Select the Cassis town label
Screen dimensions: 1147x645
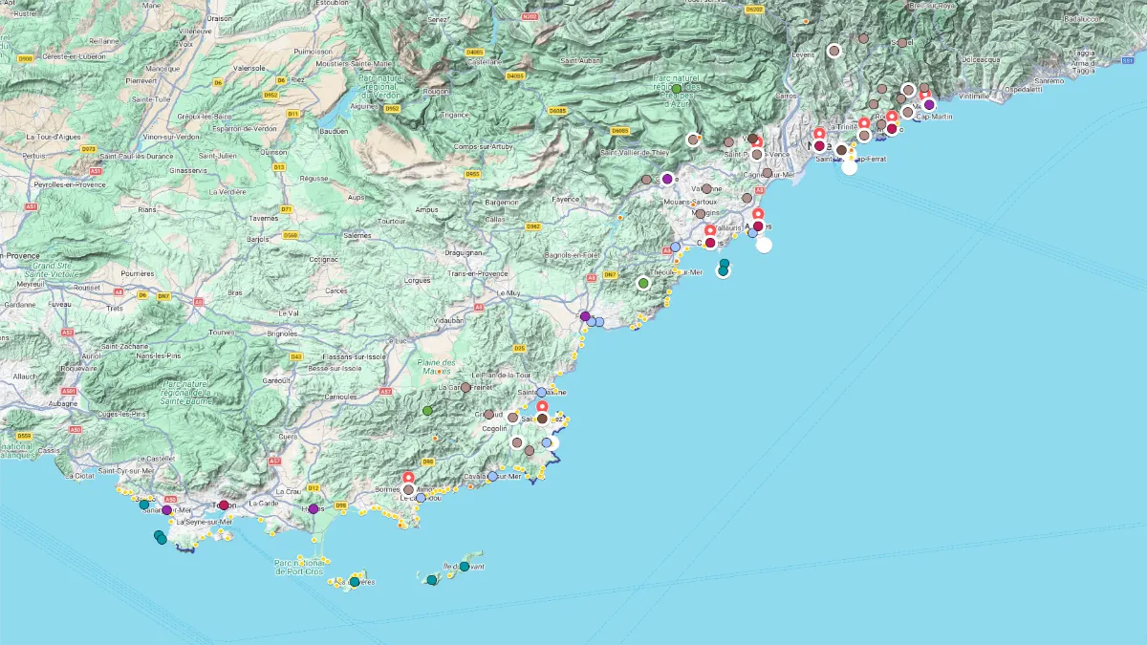(x=50, y=450)
